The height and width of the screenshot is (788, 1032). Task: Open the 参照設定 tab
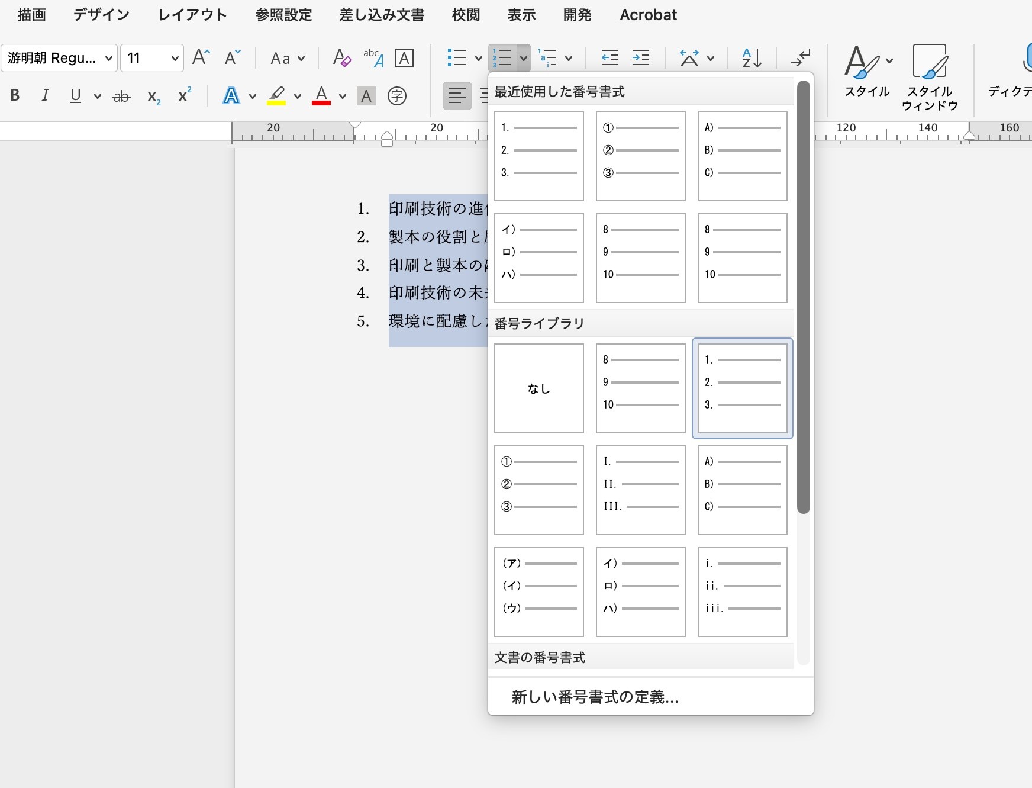(283, 15)
